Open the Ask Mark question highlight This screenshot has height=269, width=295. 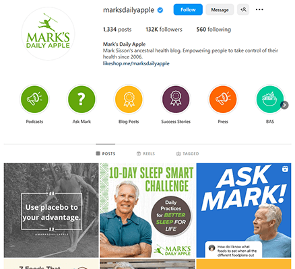click(x=81, y=99)
